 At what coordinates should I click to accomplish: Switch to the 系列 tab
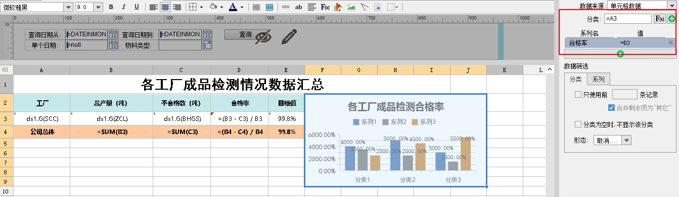pos(599,79)
